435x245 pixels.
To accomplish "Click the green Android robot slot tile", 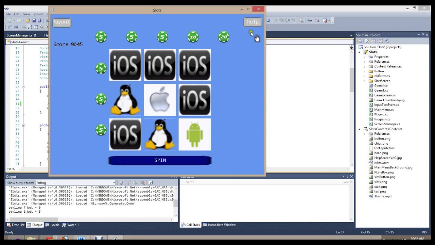I will (194, 134).
